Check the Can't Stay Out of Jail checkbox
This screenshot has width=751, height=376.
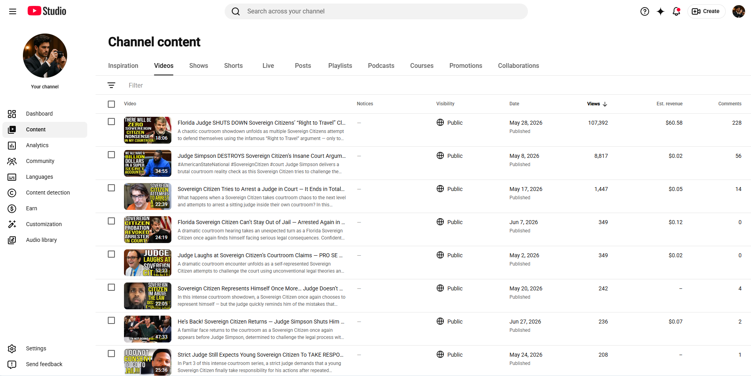(x=111, y=221)
